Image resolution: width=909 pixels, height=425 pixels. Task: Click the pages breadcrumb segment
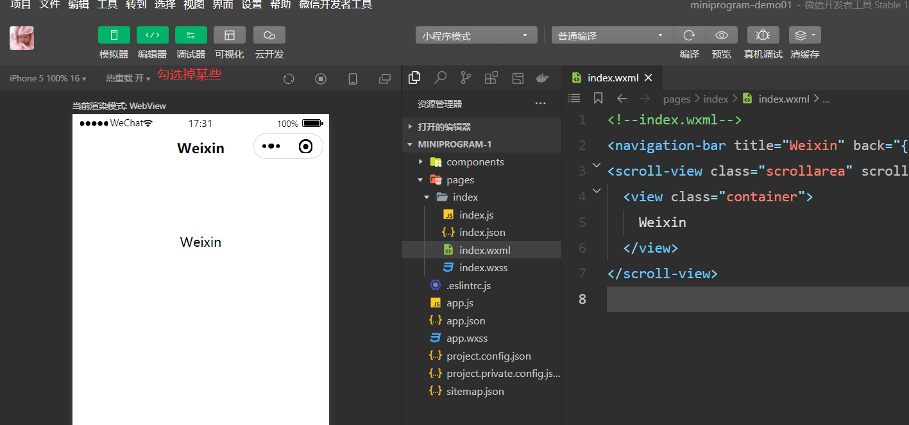(x=677, y=99)
